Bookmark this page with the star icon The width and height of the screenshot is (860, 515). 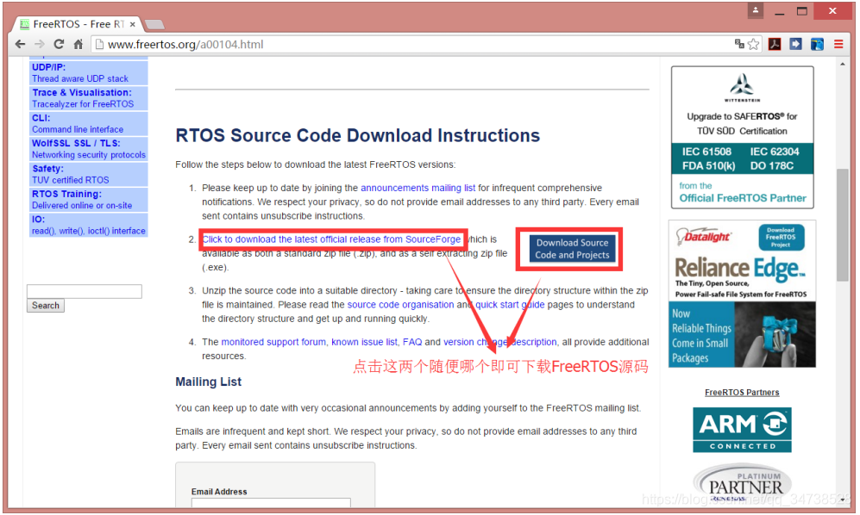click(x=754, y=45)
